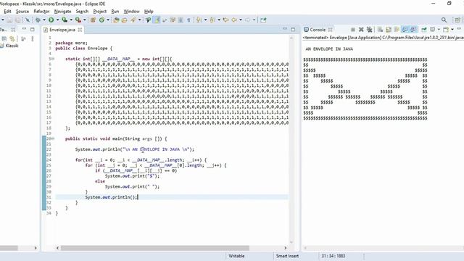Close the Envelope.java tab

coord(80,30)
